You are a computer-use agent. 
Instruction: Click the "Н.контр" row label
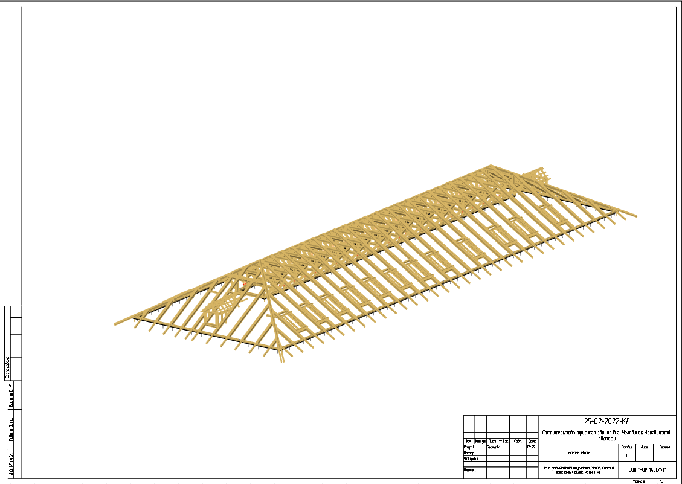pyautogui.click(x=470, y=469)
